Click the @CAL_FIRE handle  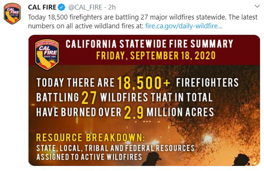pos(85,7)
